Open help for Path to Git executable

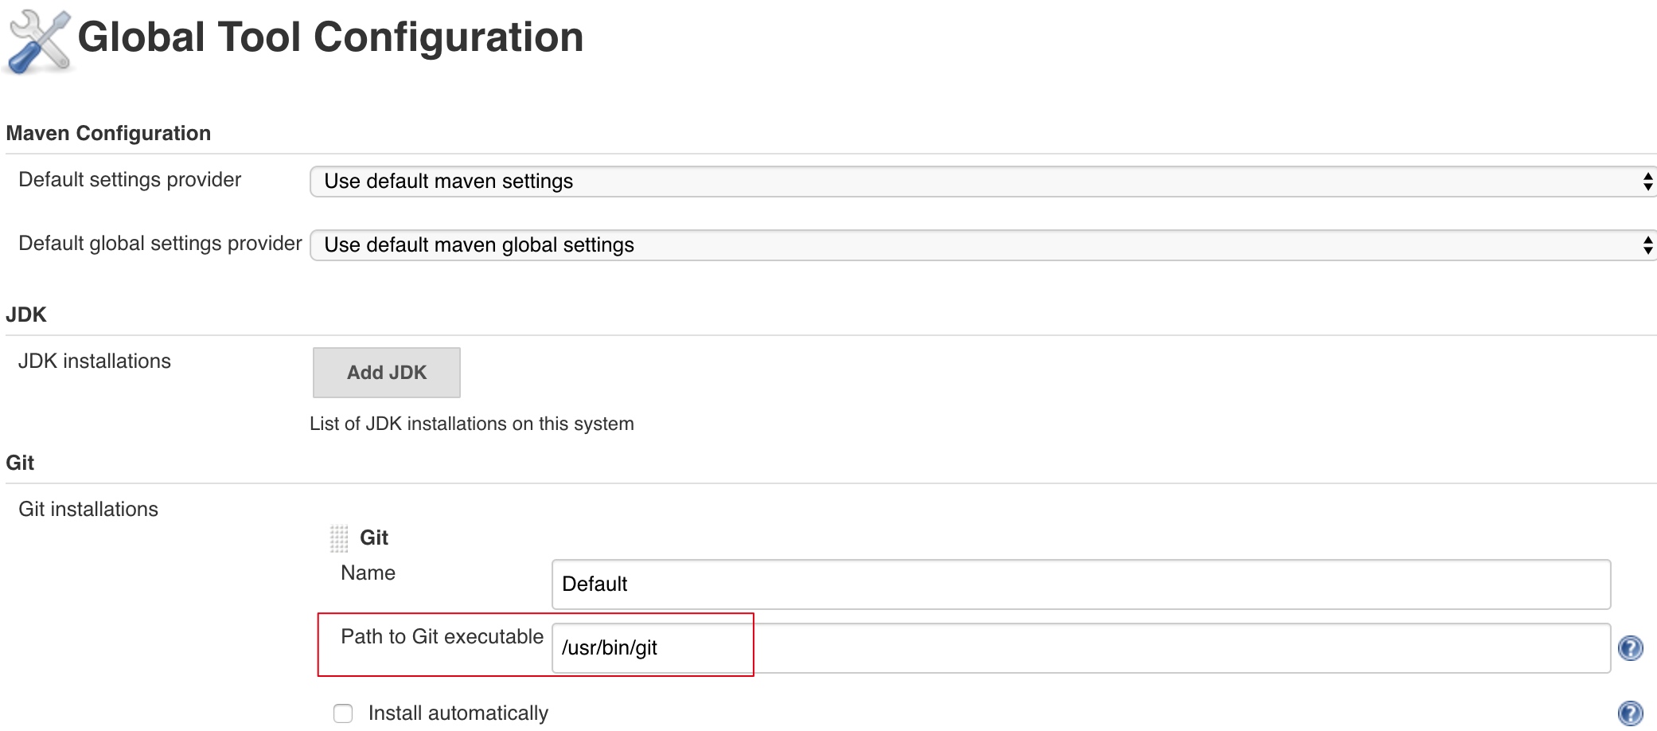pyautogui.click(x=1630, y=648)
